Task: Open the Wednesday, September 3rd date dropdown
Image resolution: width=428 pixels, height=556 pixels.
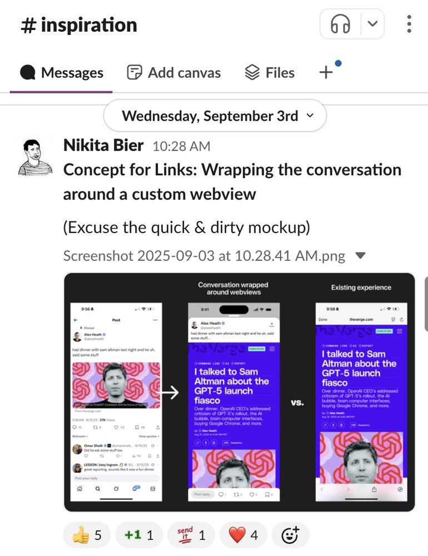Action: click(215, 116)
